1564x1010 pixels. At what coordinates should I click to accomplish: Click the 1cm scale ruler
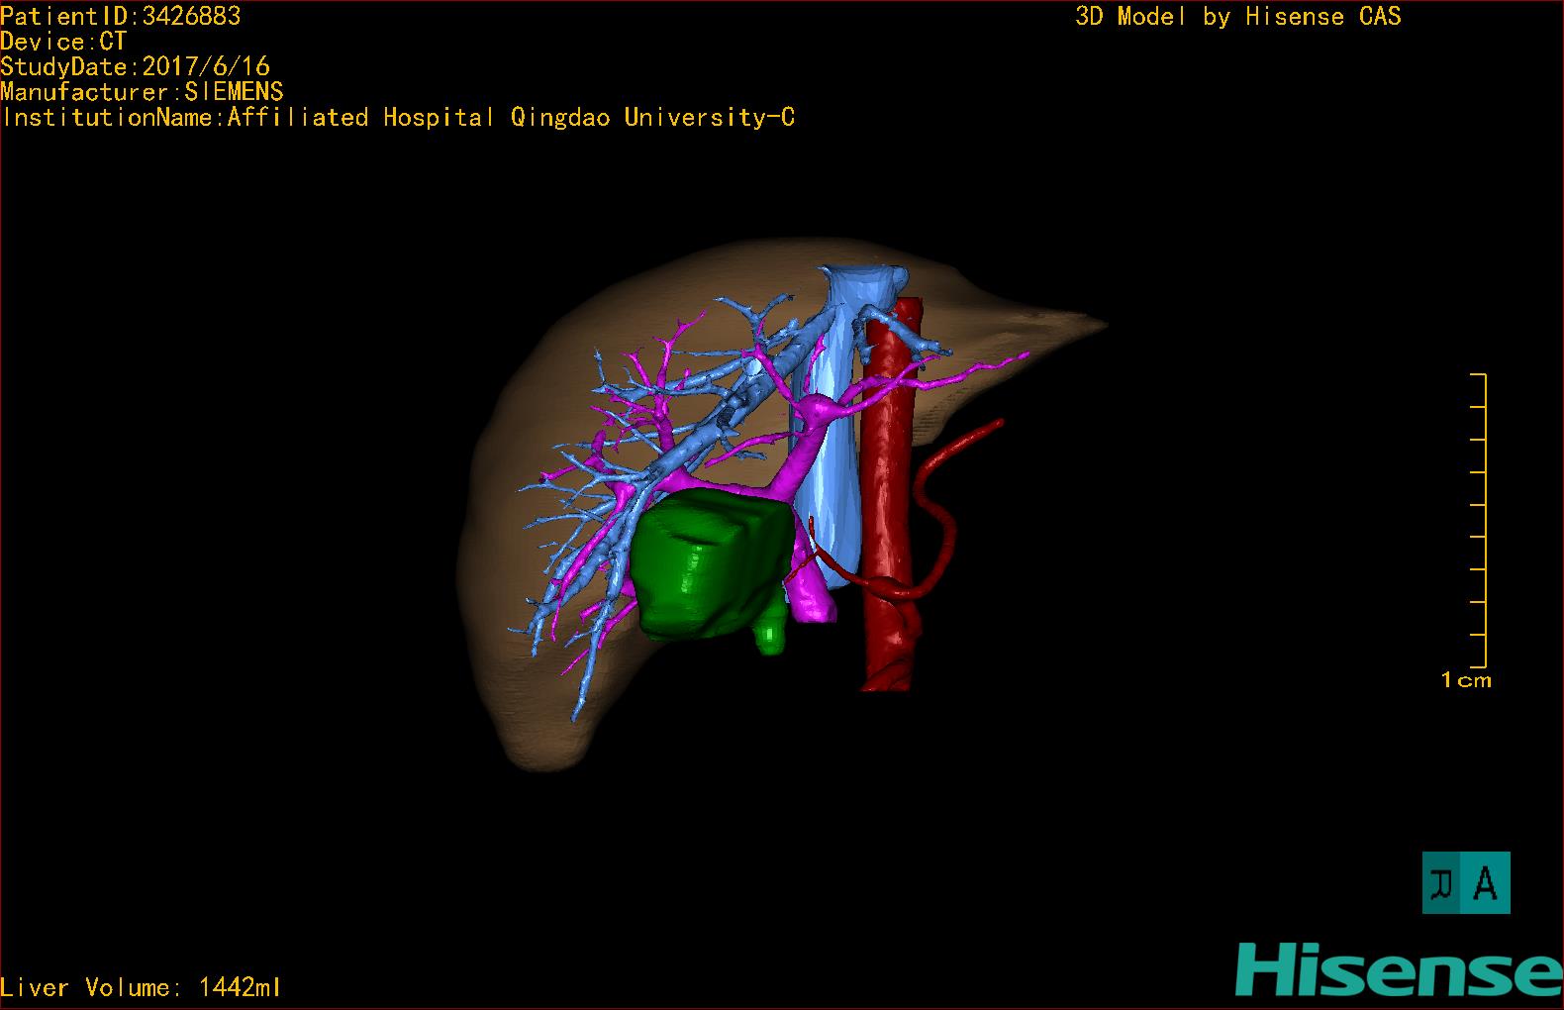click(x=1478, y=521)
